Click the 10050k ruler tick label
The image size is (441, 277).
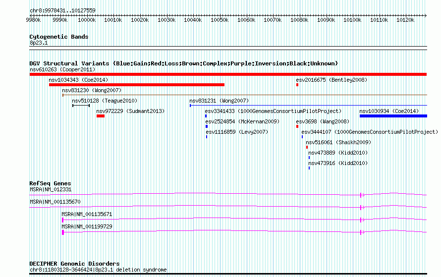(x=220, y=20)
